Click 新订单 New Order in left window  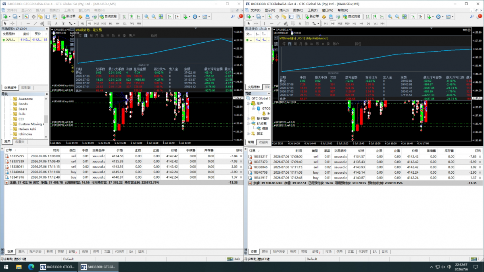pyautogui.click(x=68, y=17)
